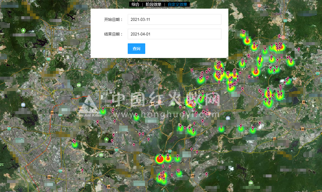Click the topmost pin cluster on the map

pos(243,32)
